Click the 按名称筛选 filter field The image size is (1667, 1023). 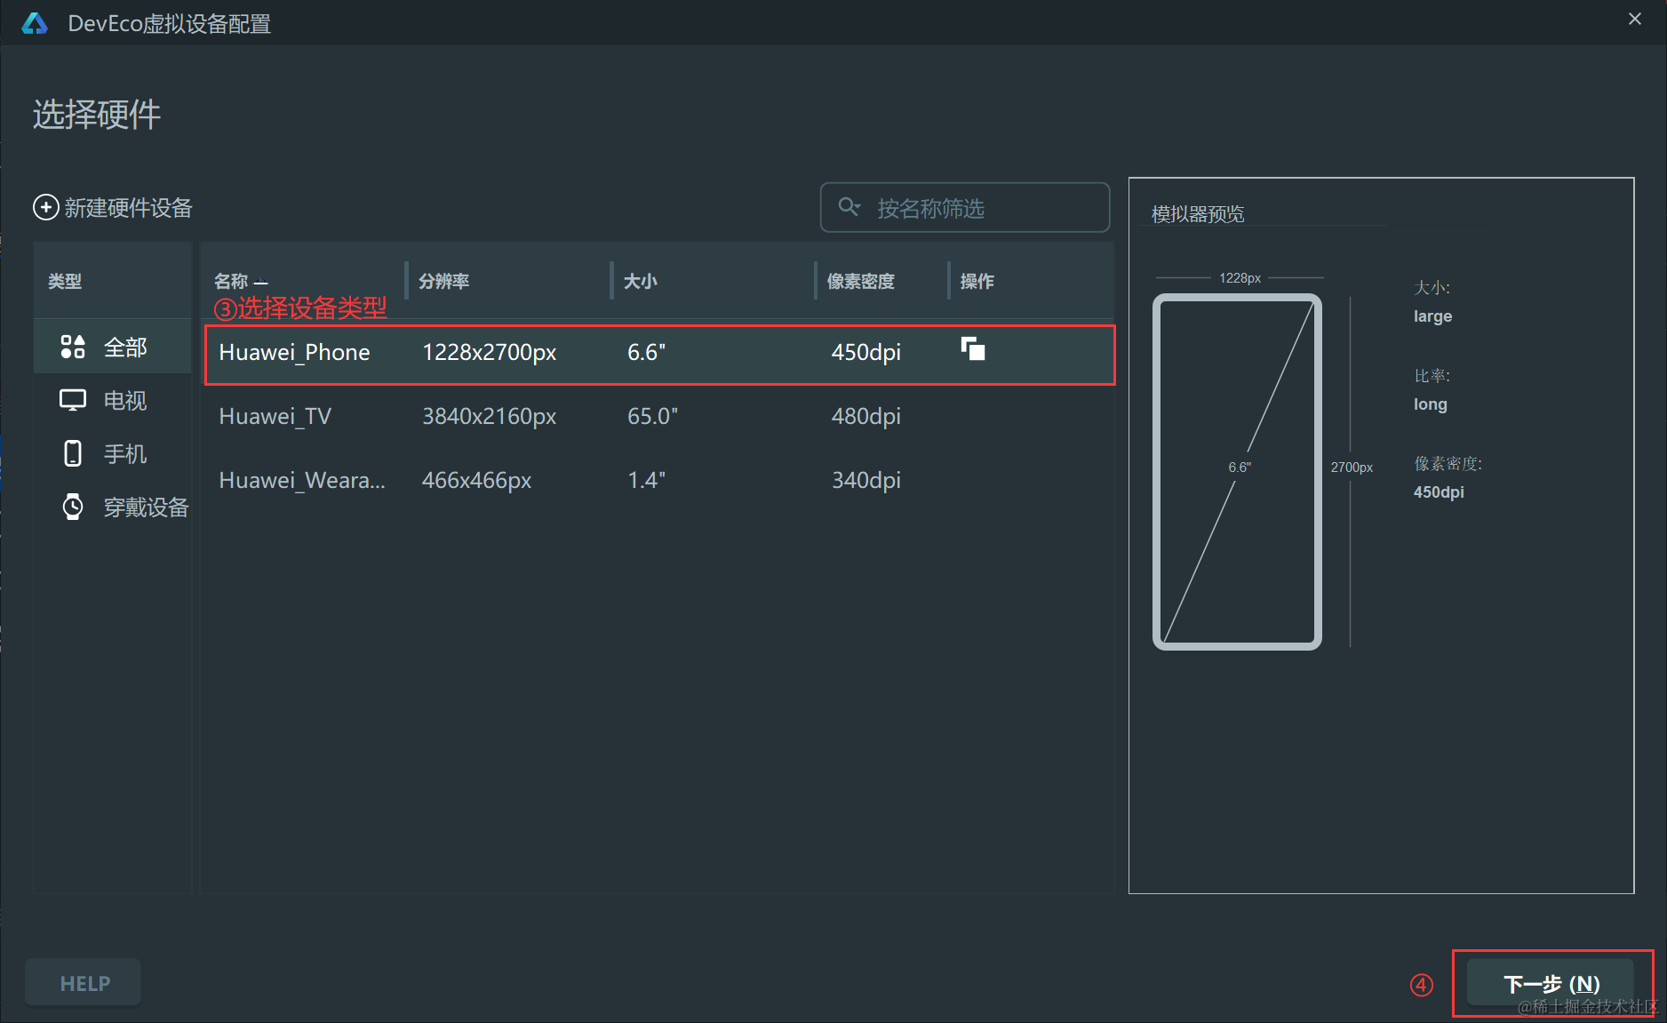[965, 207]
